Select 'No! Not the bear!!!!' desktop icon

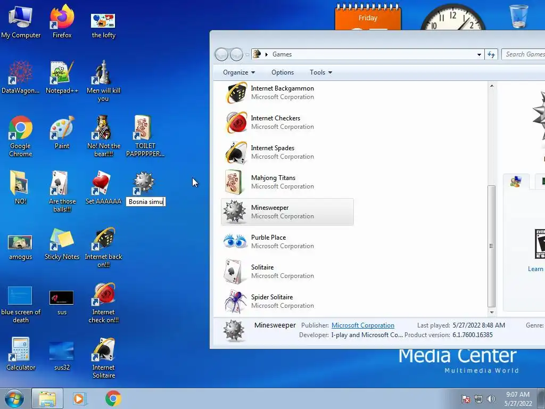coord(103,136)
